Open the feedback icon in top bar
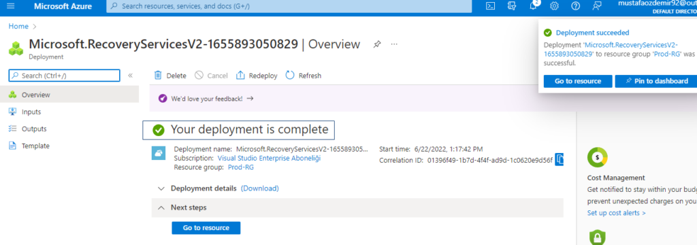Screen dimensions: 697x245 pos(597,6)
